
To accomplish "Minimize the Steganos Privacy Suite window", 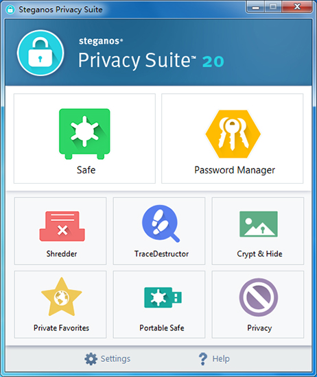I will 256,7.
